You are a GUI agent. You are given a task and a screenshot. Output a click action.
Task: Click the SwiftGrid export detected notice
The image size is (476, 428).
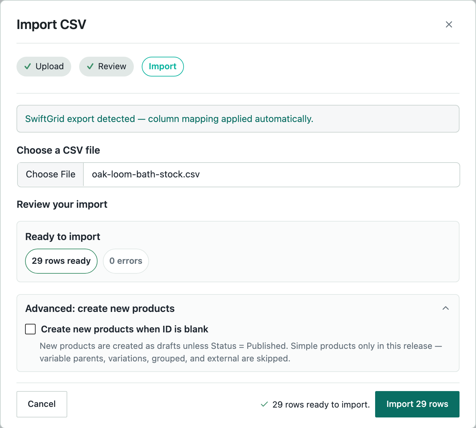(x=238, y=119)
